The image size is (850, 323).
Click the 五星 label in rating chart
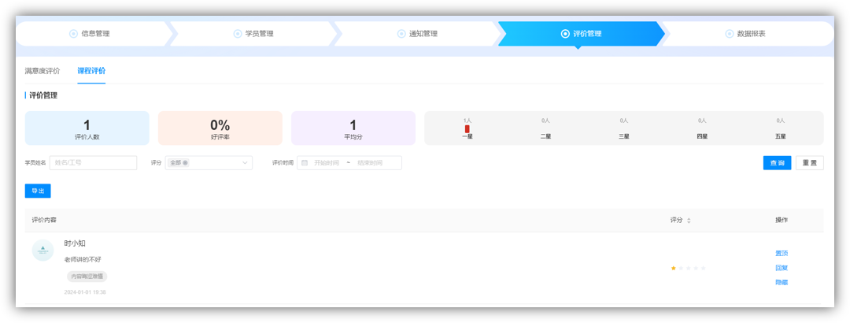click(x=781, y=136)
